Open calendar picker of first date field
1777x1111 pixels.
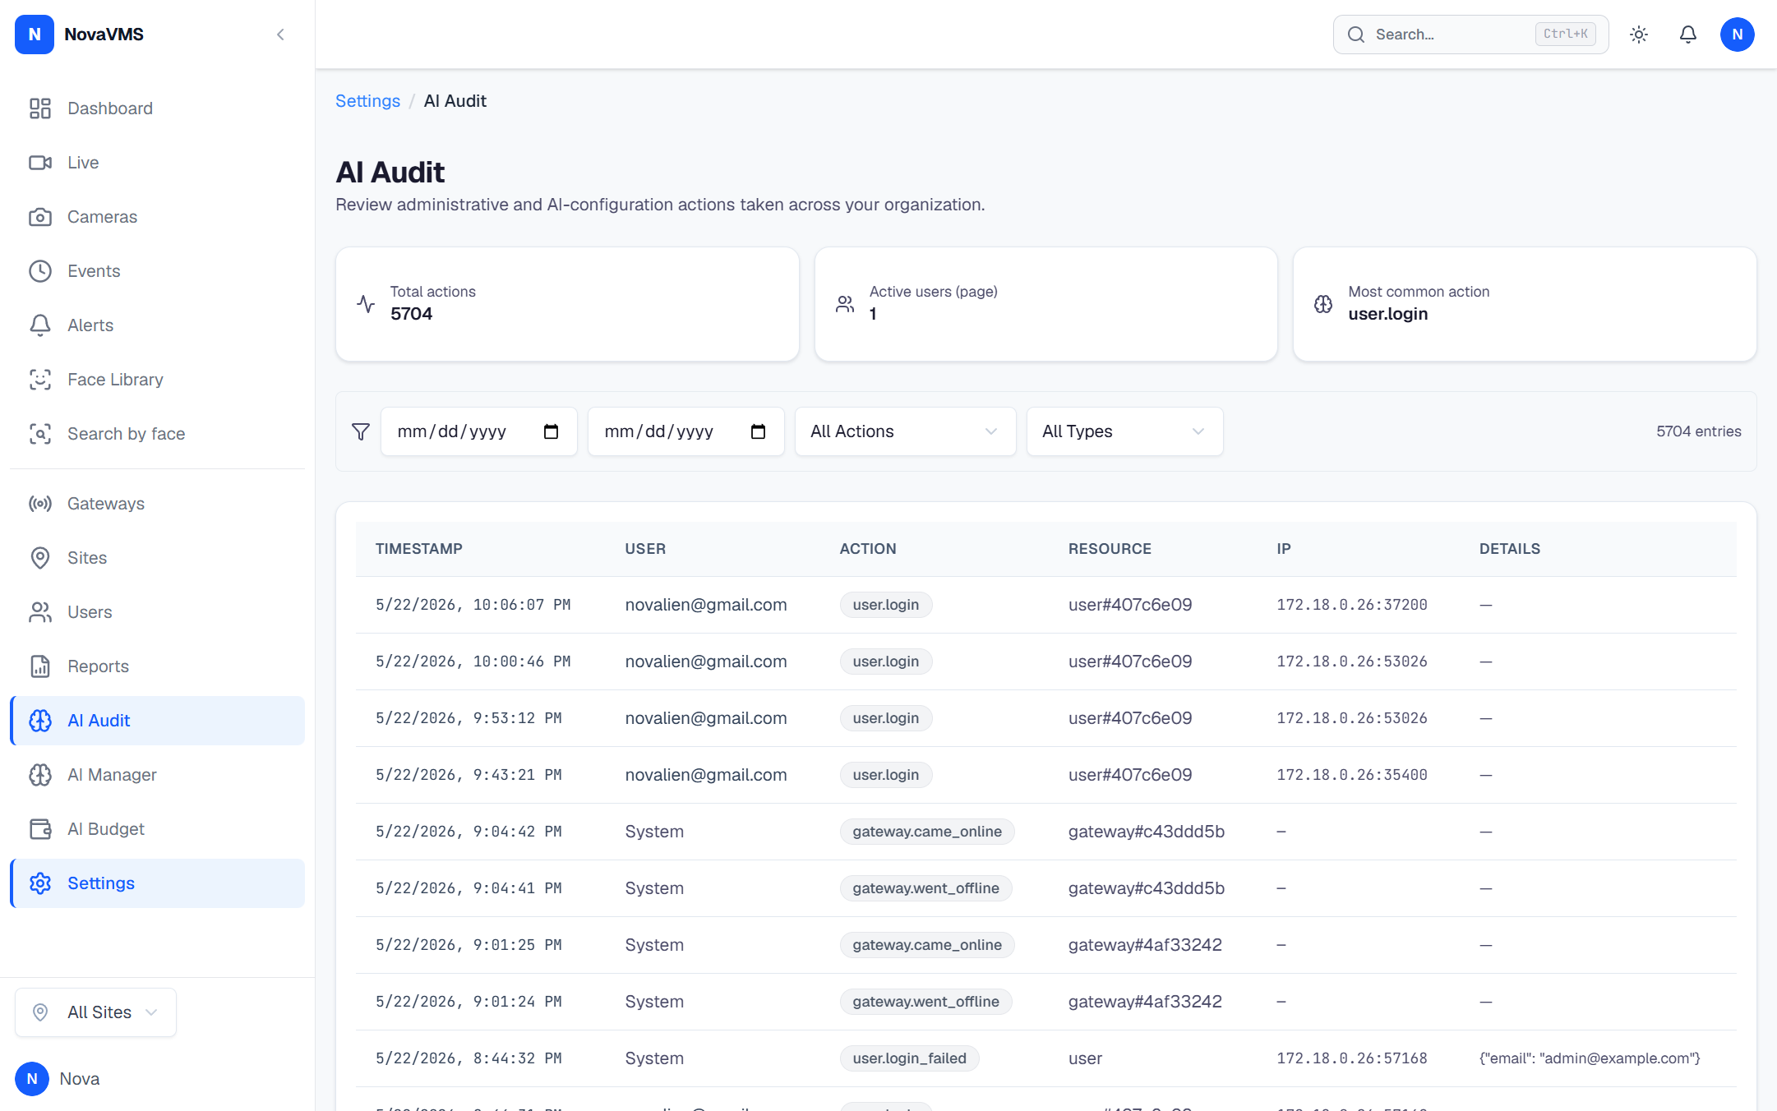pos(551,431)
